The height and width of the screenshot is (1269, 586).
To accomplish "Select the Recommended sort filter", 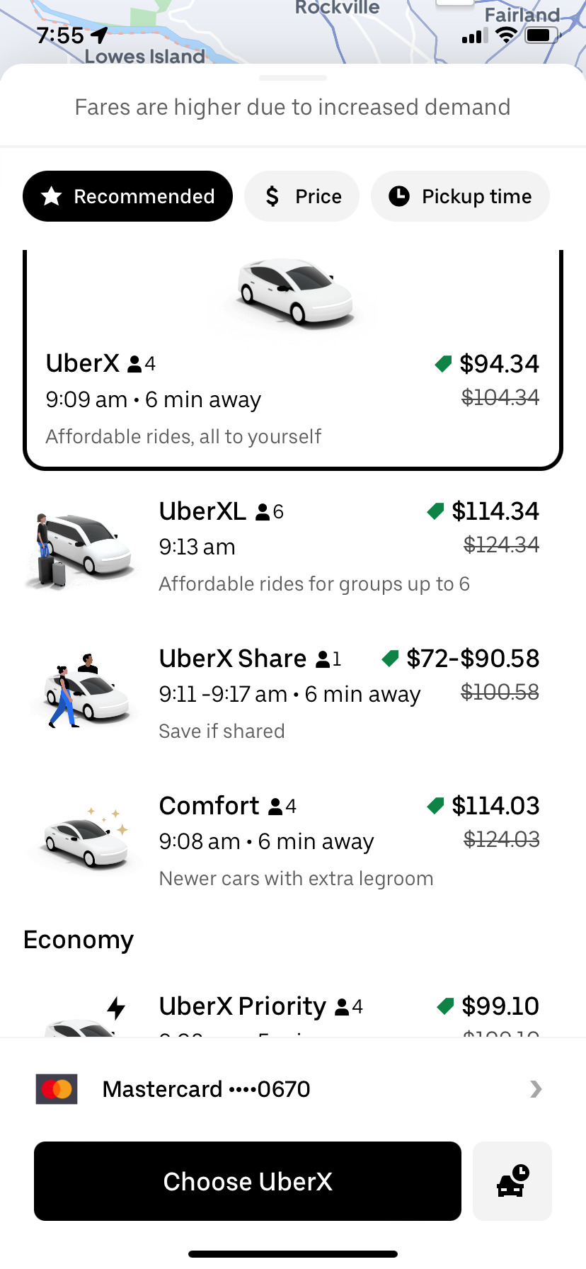I will [128, 196].
